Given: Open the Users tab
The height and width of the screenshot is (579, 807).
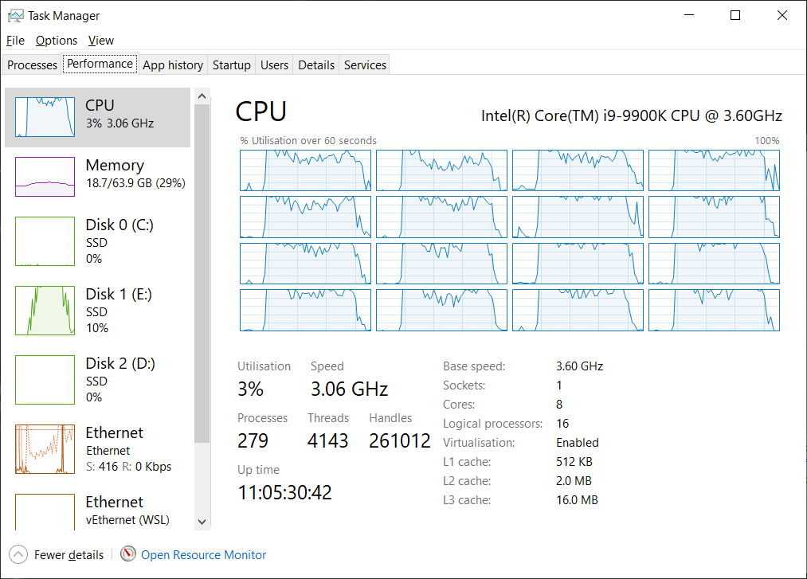Looking at the screenshot, I should pos(274,65).
